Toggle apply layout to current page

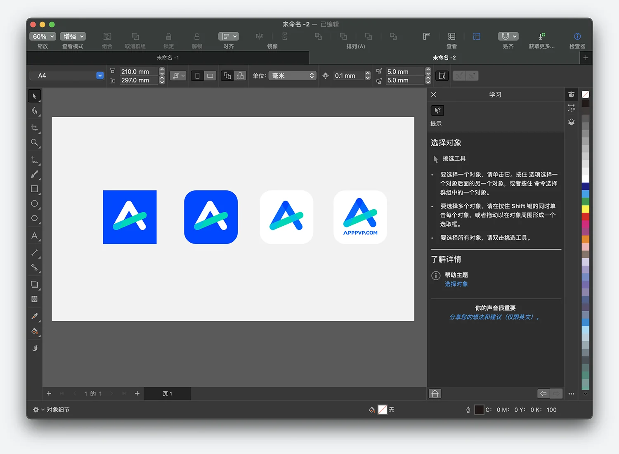(240, 76)
